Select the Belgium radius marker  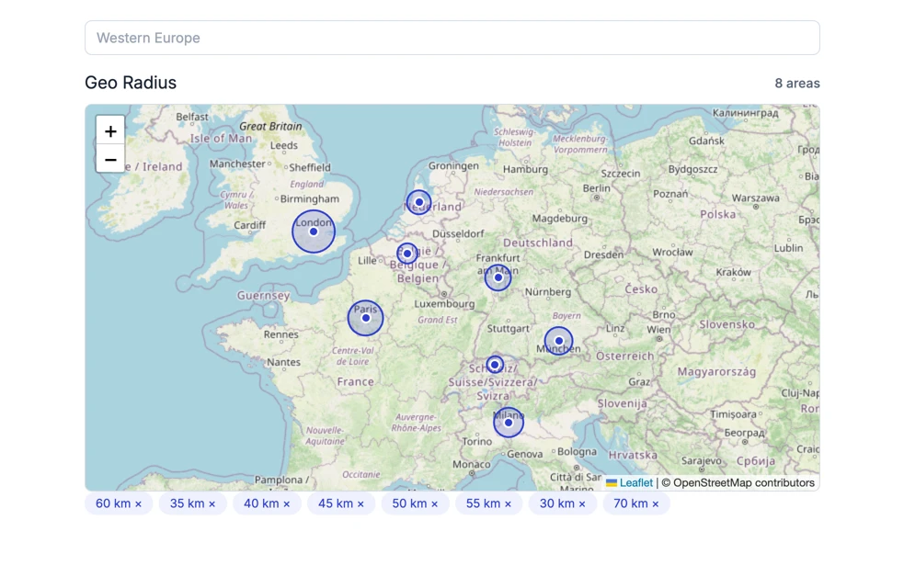pos(407,254)
